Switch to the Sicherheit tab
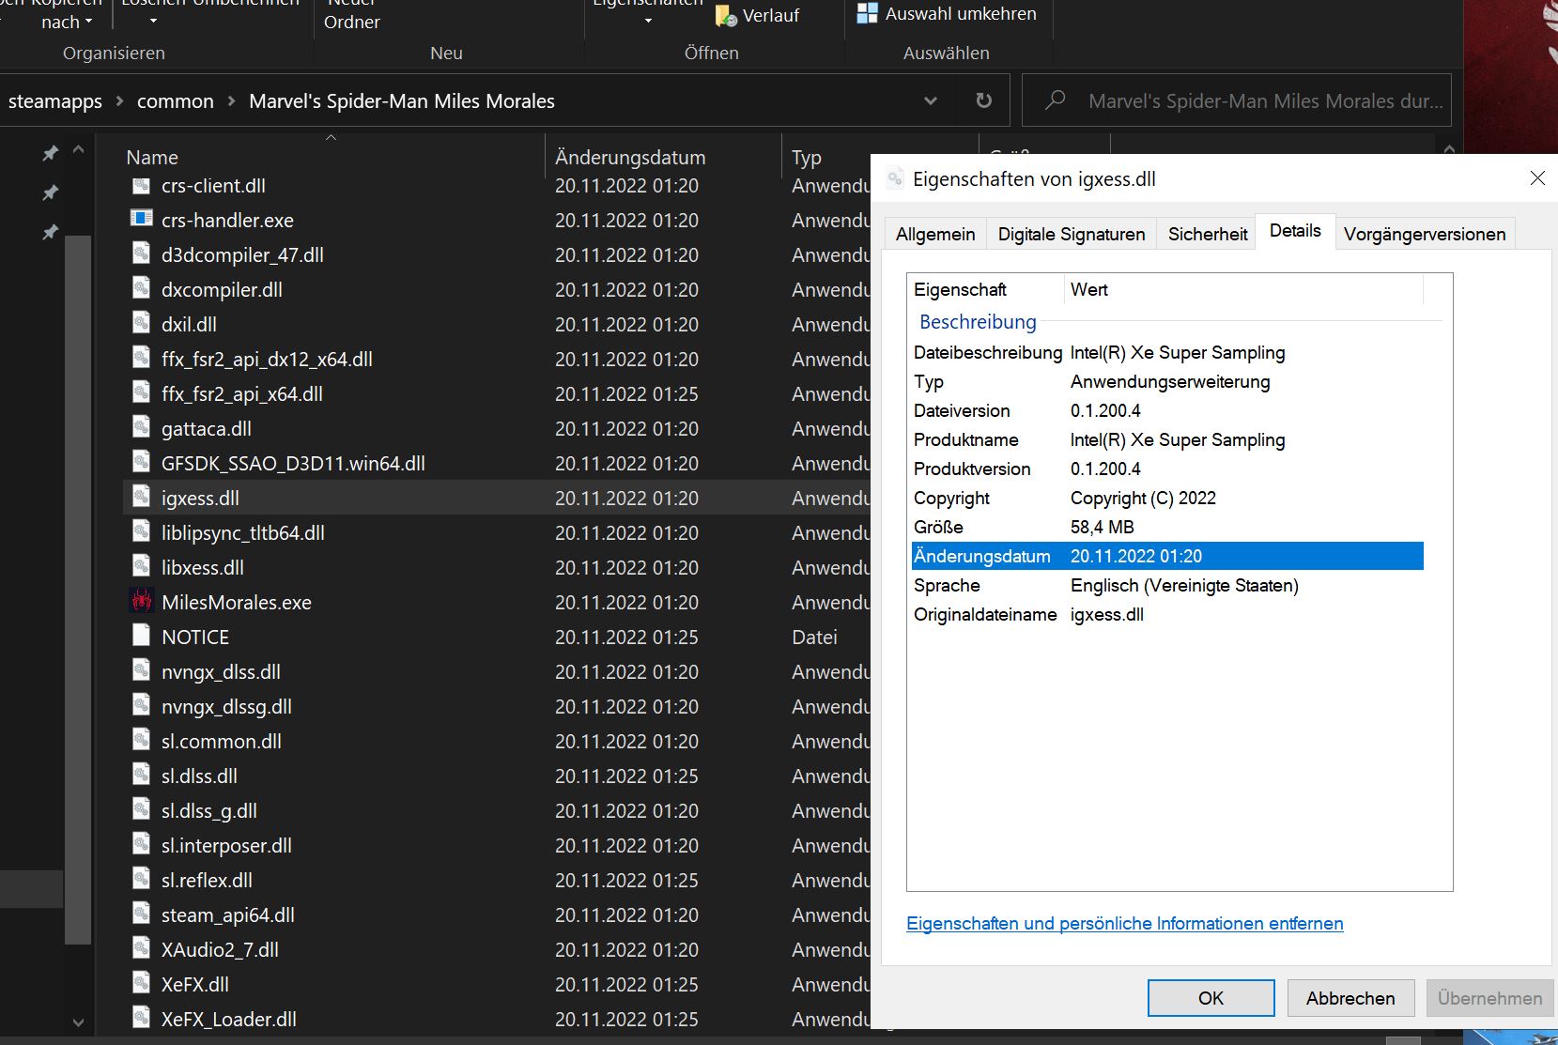This screenshot has height=1045, width=1558. (x=1208, y=234)
